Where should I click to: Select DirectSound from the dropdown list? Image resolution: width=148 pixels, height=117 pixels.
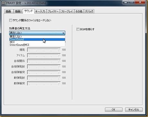[x=37, y=40]
